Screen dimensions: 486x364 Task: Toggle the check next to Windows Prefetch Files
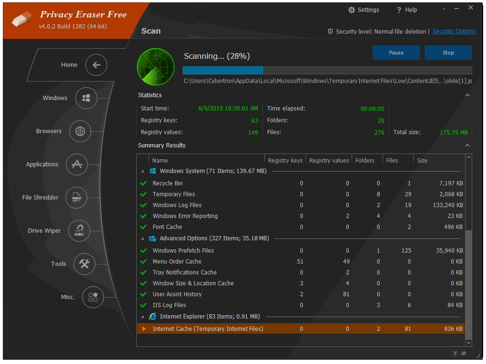(x=143, y=250)
